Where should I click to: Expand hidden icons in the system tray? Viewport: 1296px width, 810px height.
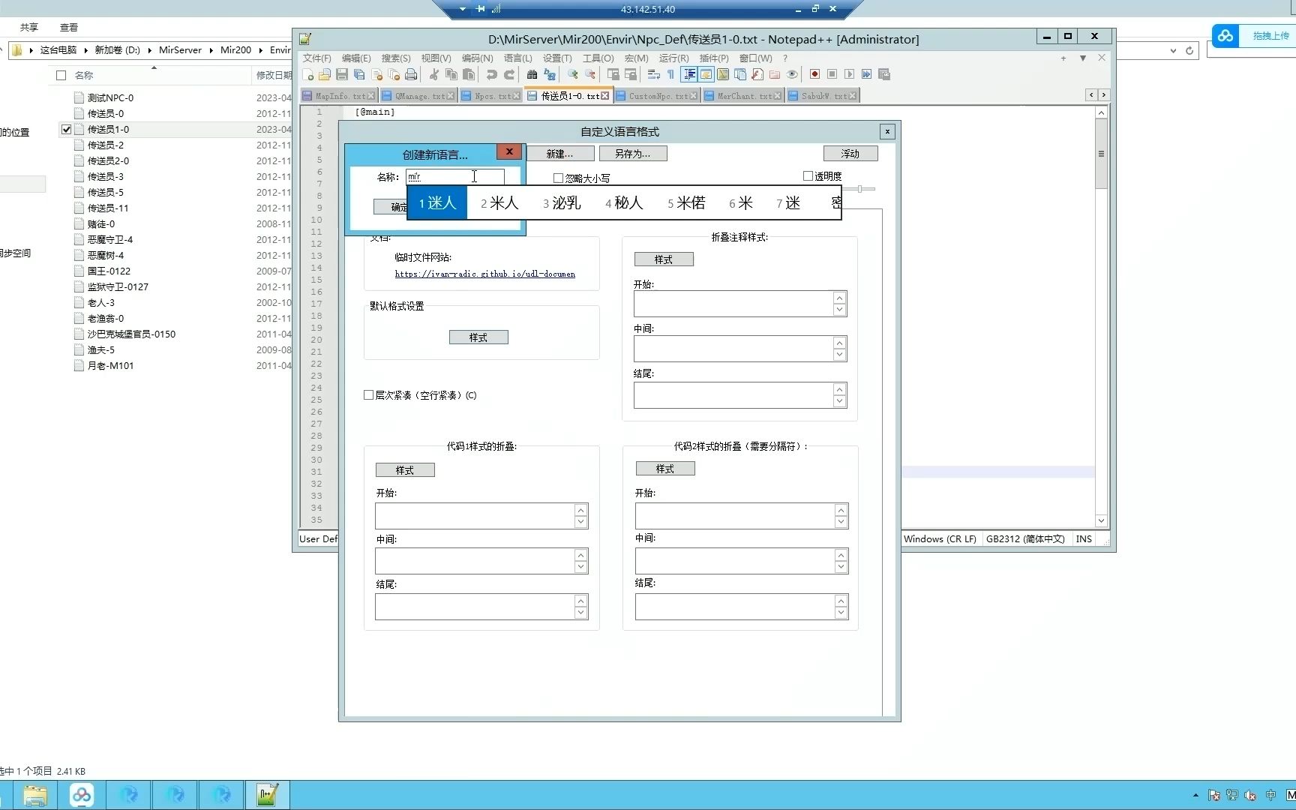coord(1195,796)
